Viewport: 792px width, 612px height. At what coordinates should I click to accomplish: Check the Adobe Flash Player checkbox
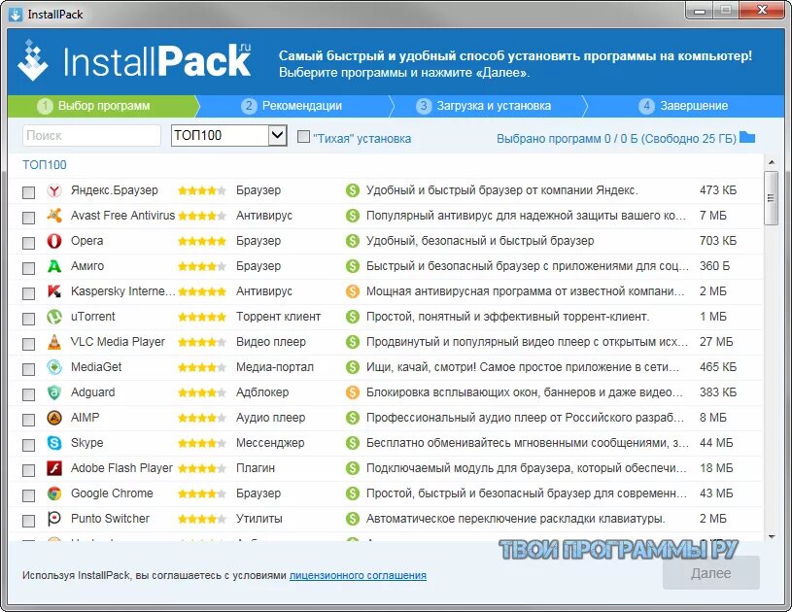(x=29, y=470)
